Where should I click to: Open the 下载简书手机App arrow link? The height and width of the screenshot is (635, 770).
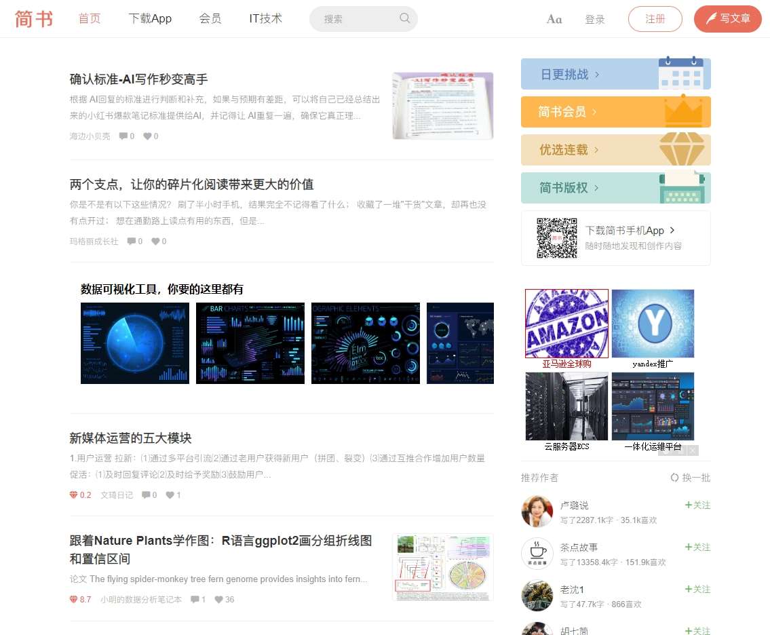tap(672, 230)
